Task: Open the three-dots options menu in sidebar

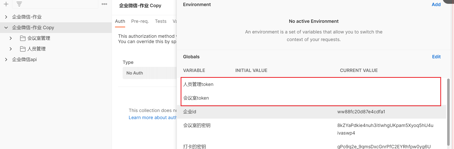Action: (x=104, y=4)
